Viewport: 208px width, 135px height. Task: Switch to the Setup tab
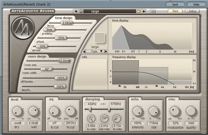click(x=192, y=11)
